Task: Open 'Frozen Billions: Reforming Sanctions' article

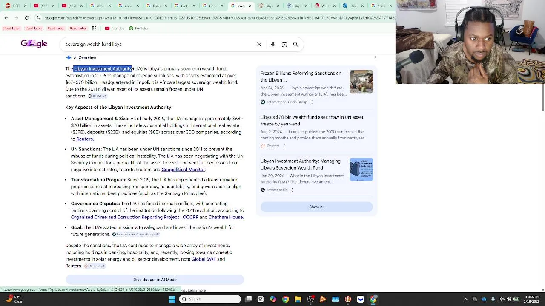Action: (x=301, y=76)
